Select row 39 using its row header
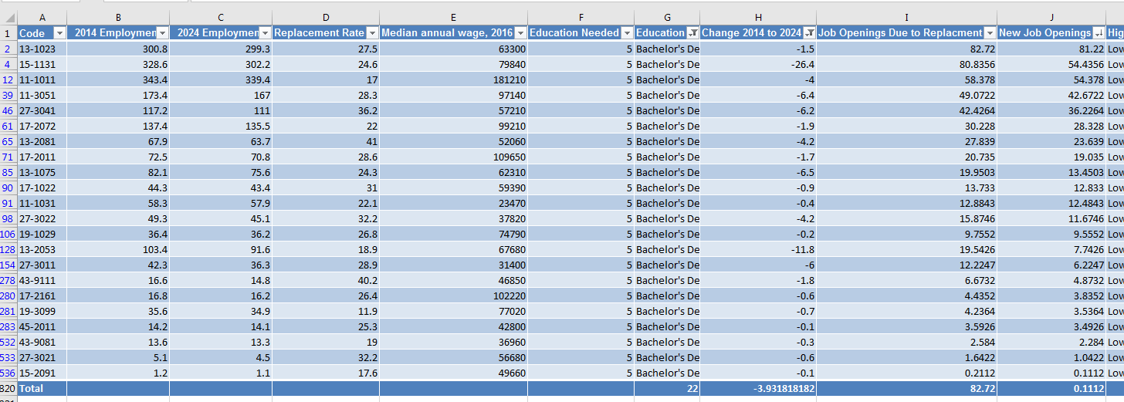This screenshot has height=402, width=1124. [x=8, y=95]
